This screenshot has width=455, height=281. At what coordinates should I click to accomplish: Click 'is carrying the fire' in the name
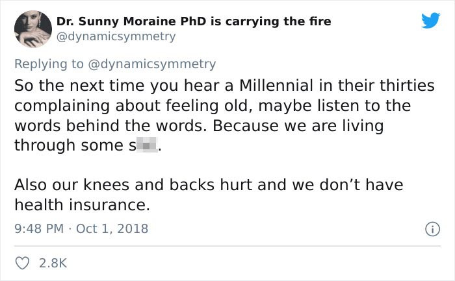tap(271, 21)
